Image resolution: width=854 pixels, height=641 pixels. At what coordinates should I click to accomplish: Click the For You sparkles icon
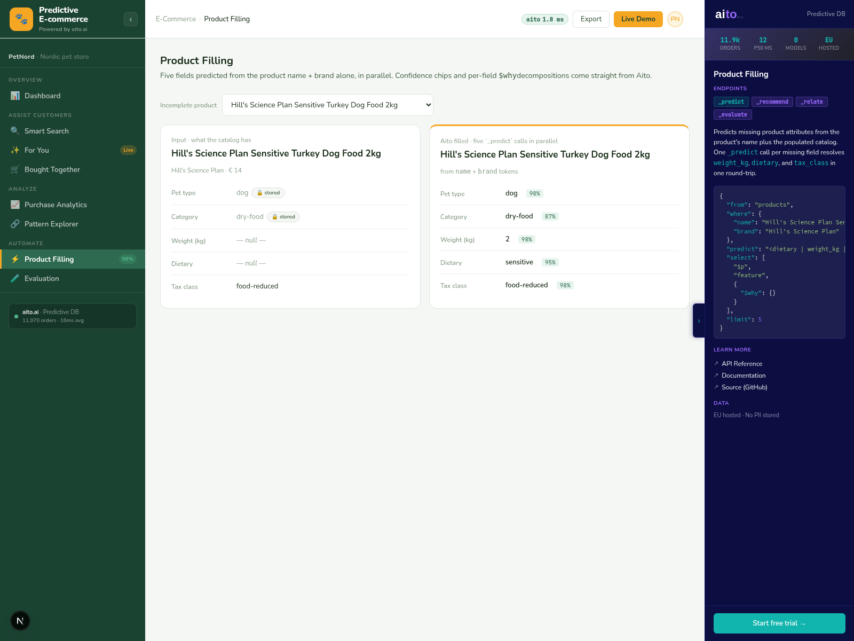point(15,150)
